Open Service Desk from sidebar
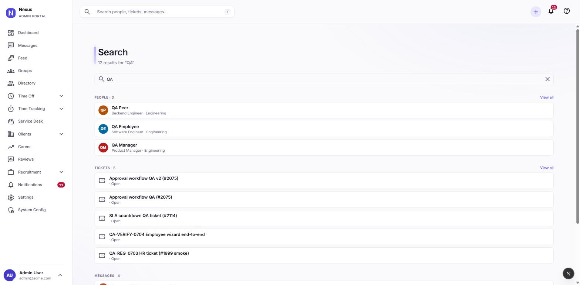Viewport: 580px width, 285px height. 36,121
